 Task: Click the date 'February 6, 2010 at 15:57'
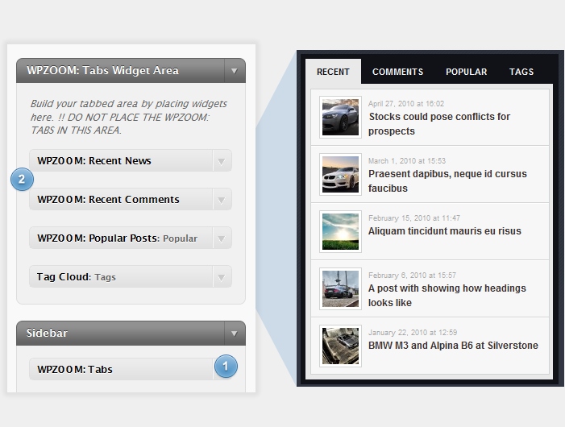412,276
